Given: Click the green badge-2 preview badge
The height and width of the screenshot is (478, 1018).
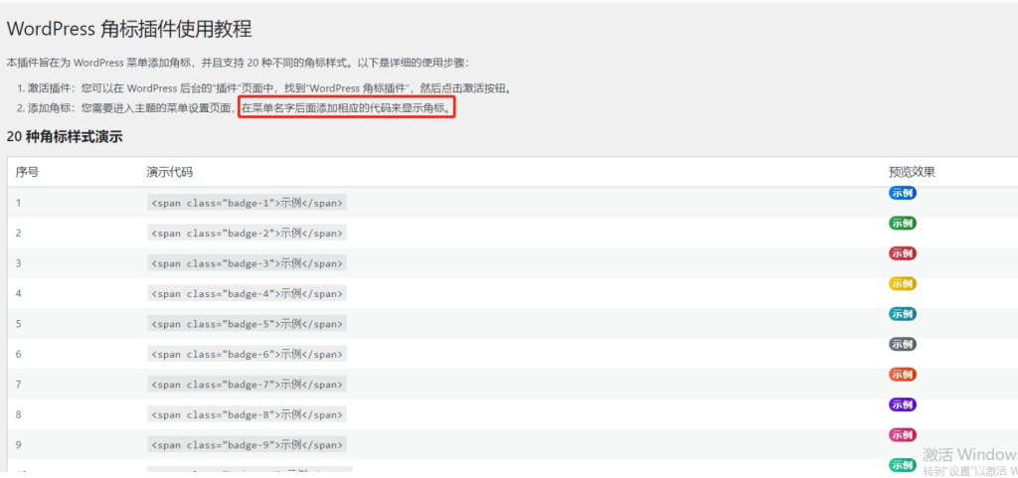Looking at the screenshot, I should (902, 223).
